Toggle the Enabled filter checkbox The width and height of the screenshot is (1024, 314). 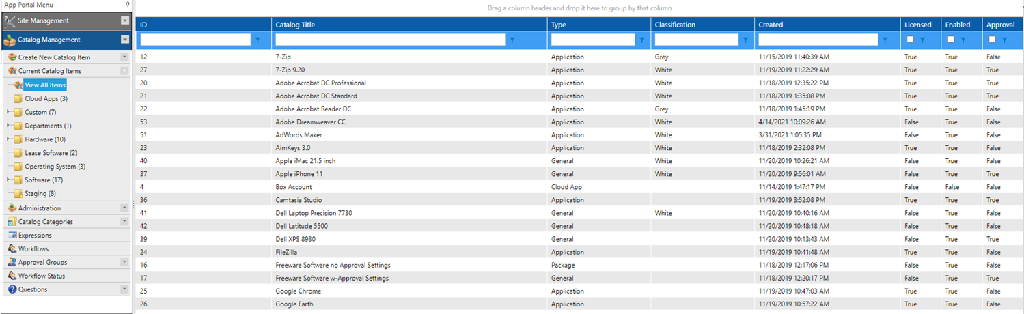(951, 40)
